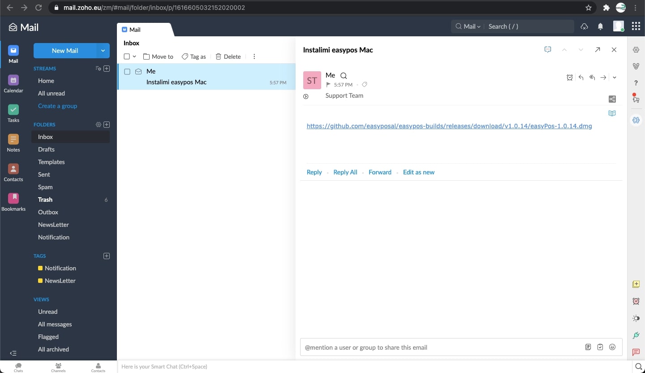The width and height of the screenshot is (645, 373).
Task: Click the green plug integrations icon
Action: point(636,335)
